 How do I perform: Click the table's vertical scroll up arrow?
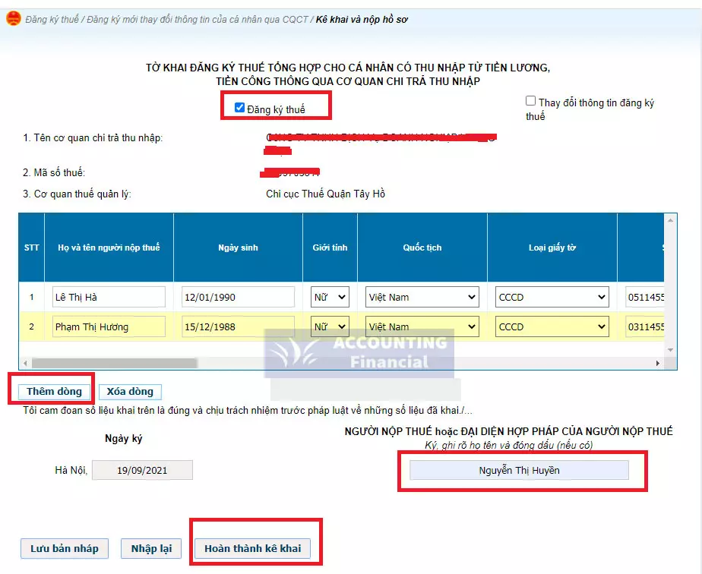point(670,220)
